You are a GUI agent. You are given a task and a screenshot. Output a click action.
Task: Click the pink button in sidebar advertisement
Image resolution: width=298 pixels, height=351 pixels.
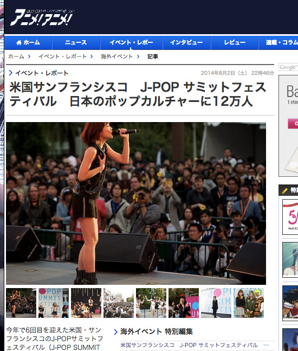pos(293,124)
